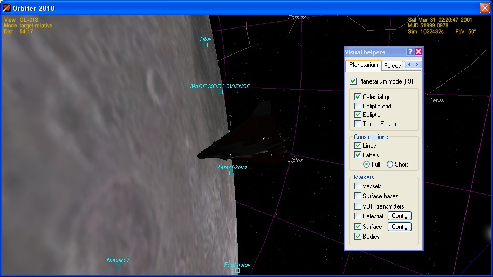Open Config for Celestial markers
This screenshot has width=493, height=277.
[x=400, y=216]
